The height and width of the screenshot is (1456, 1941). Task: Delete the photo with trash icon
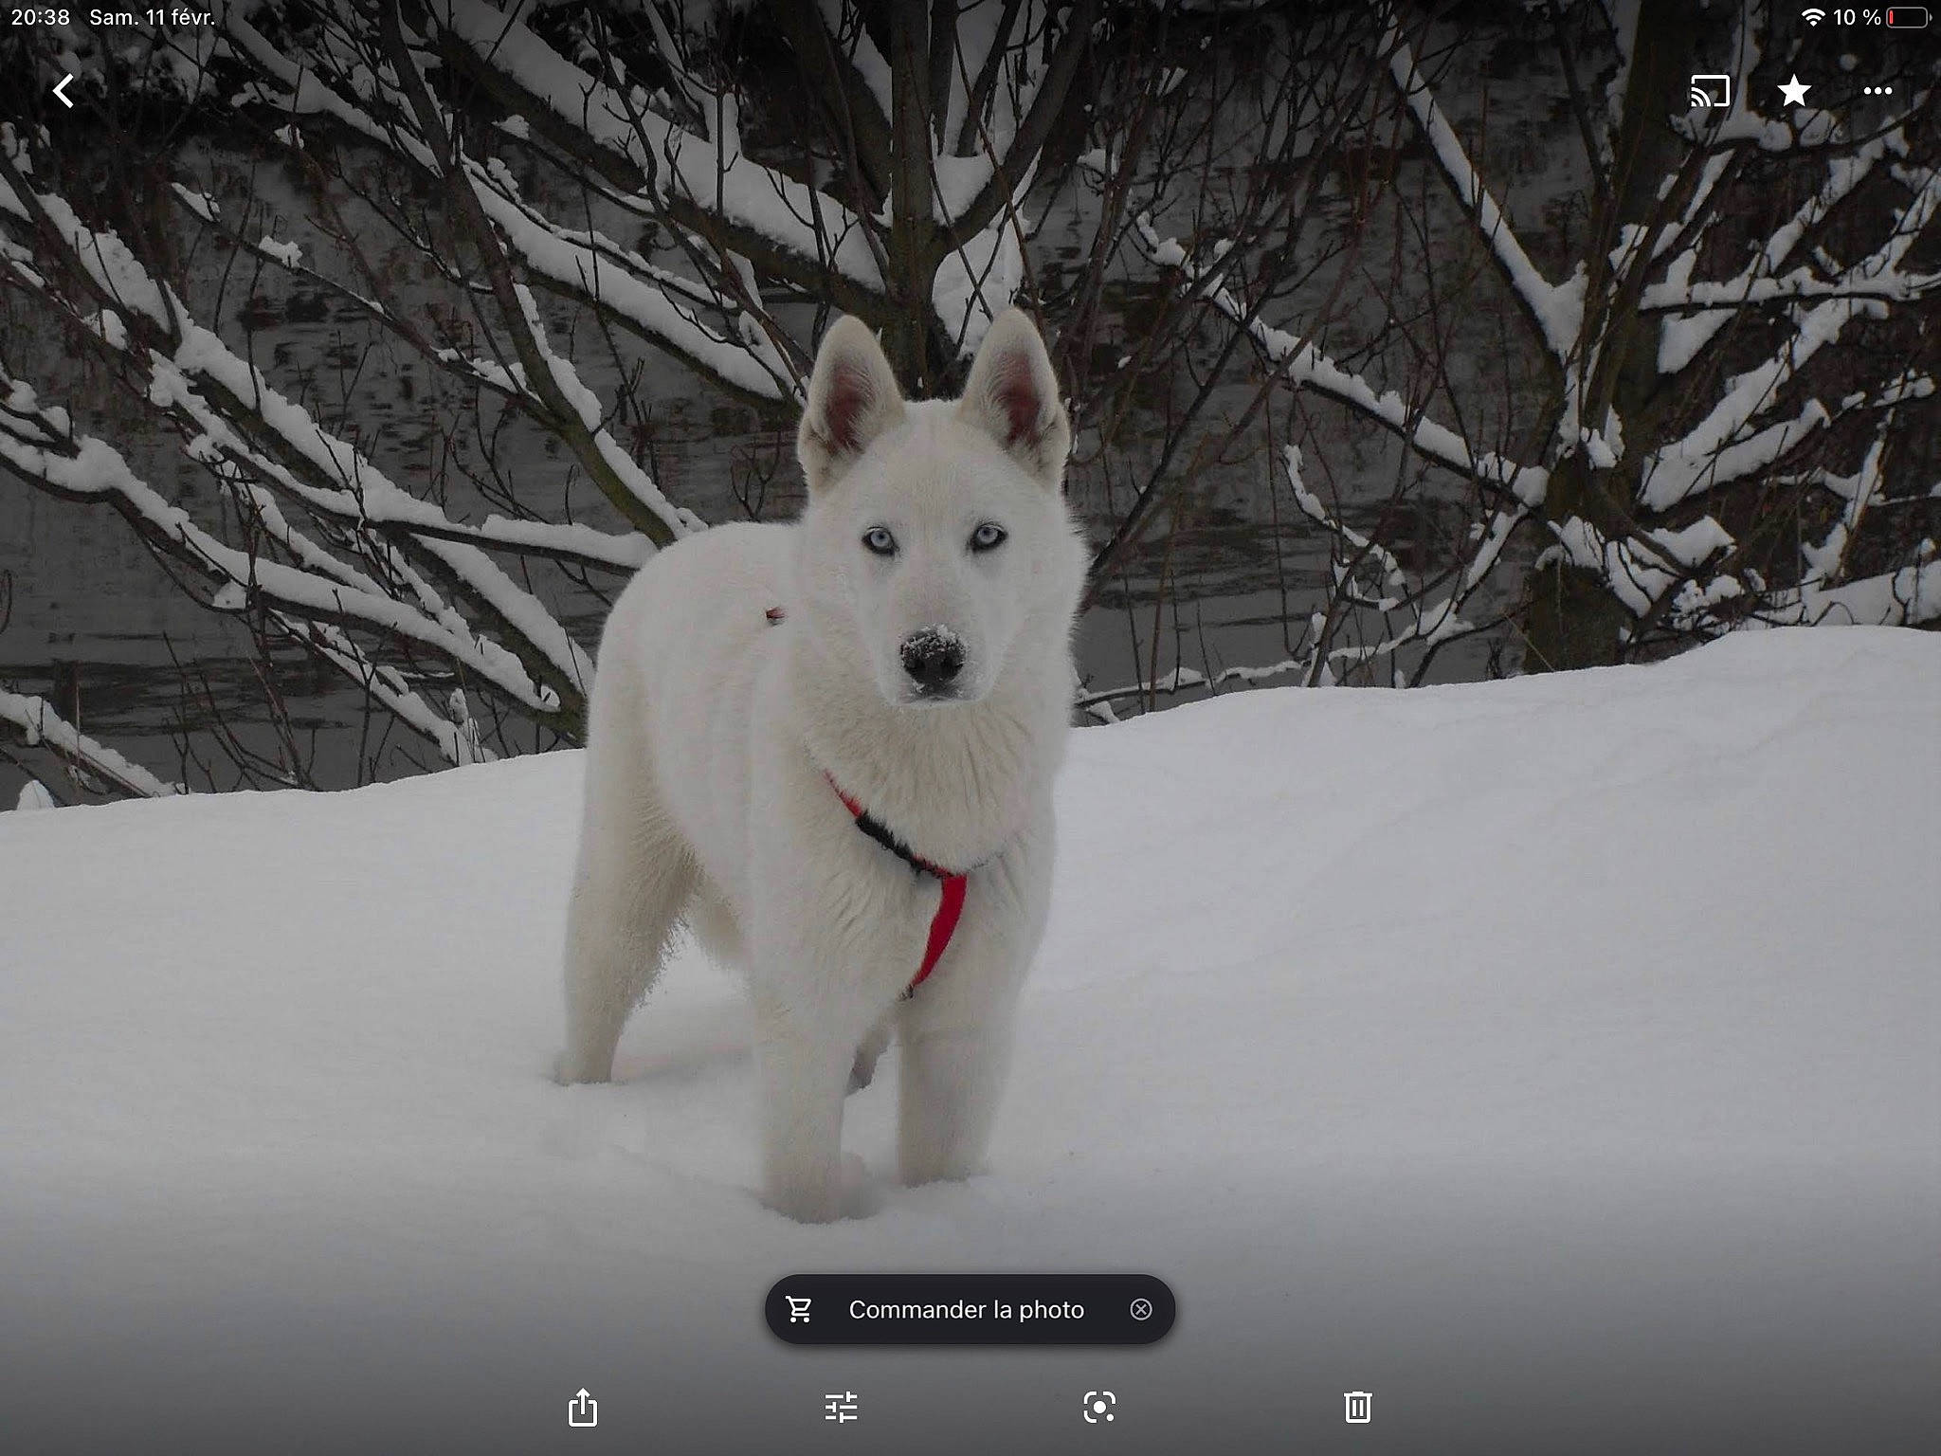tap(1357, 1407)
